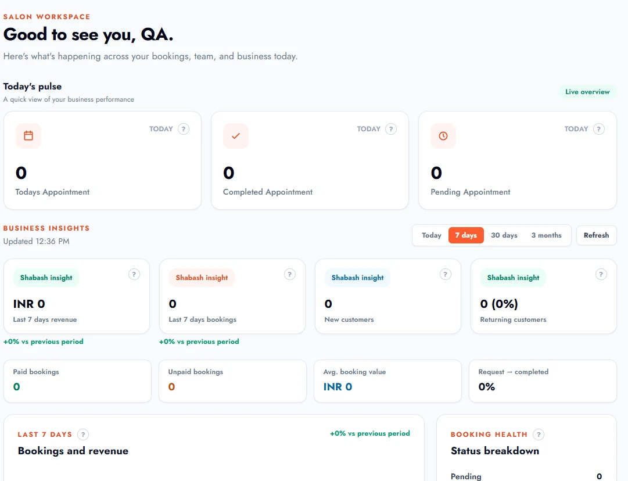This screenshot has width=628, height=481.
Task: Refresh the business insights
Action: coord(597,235)
